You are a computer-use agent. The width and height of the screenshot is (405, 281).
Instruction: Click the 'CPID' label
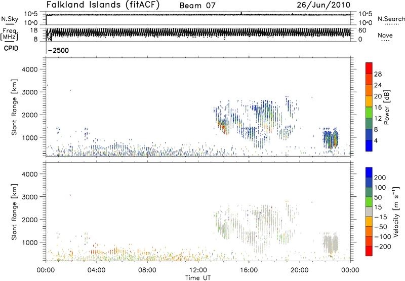pos(11,48)
